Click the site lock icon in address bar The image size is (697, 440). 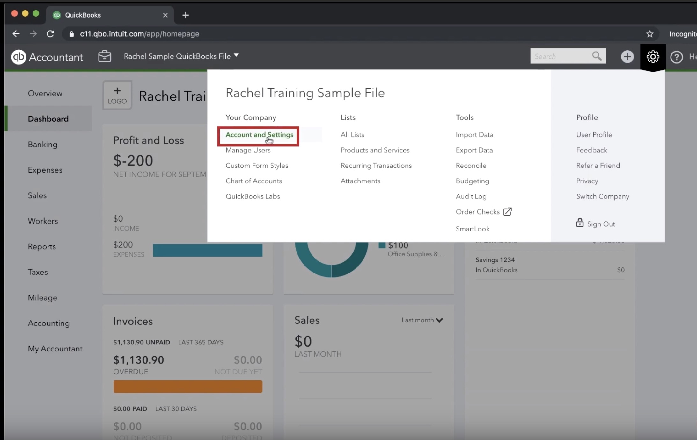point(71,34)
